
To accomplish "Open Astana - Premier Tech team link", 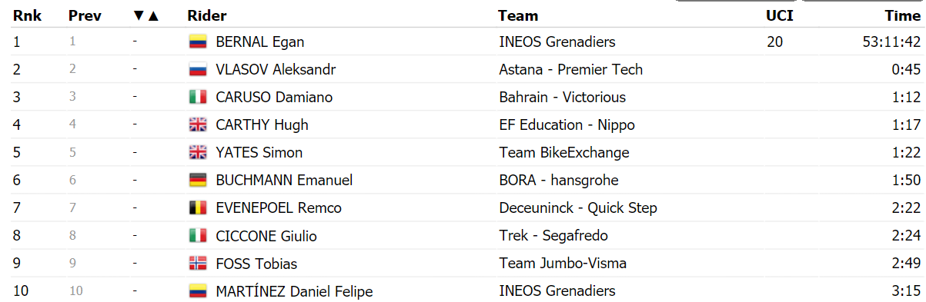I will pyautogui.click(x=571, y=70).
